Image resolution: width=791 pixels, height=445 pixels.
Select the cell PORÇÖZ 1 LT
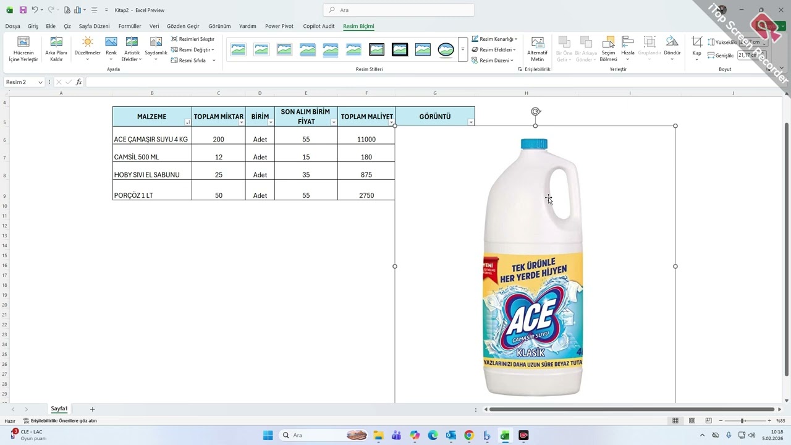pyautogui.click(x=152, y=190)
